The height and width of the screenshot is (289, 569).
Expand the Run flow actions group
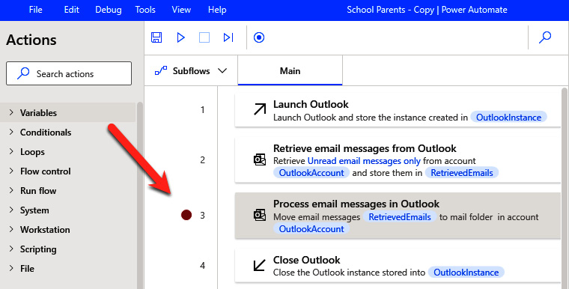click(11, 191)
